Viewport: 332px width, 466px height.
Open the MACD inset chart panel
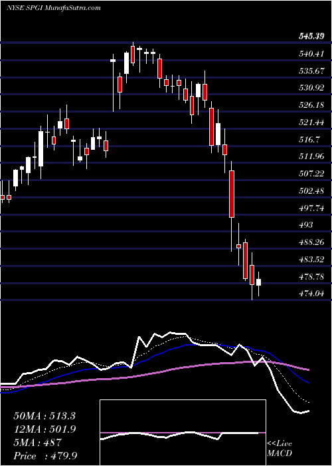point(183,433)
